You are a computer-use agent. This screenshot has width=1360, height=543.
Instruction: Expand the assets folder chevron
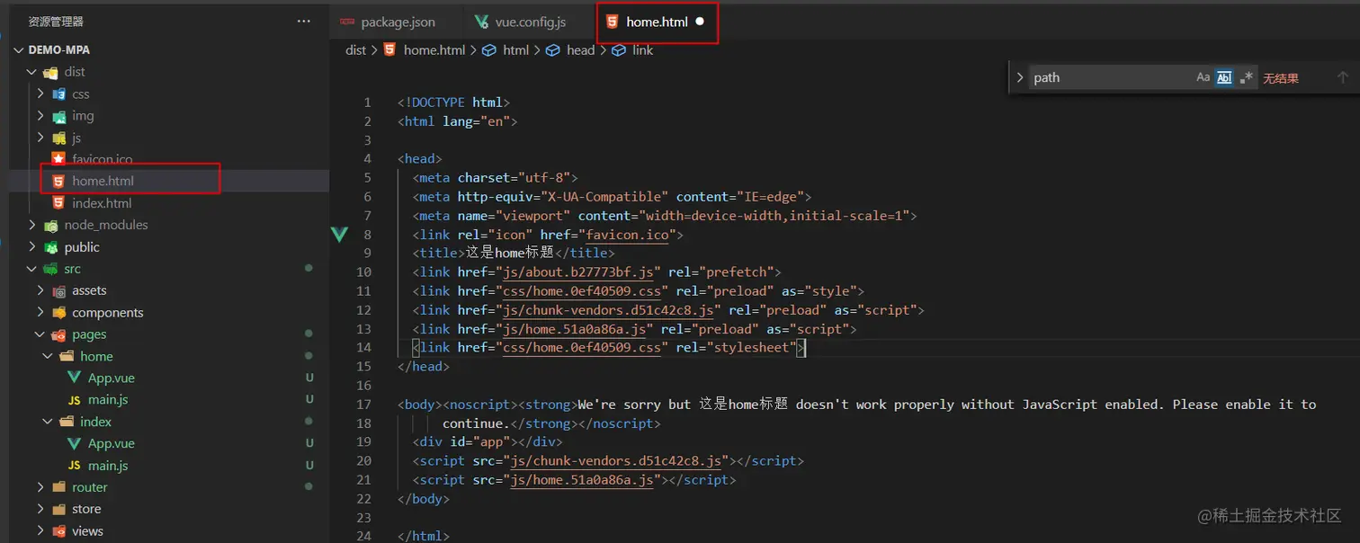pyautogui.click(x=40, y=290)
